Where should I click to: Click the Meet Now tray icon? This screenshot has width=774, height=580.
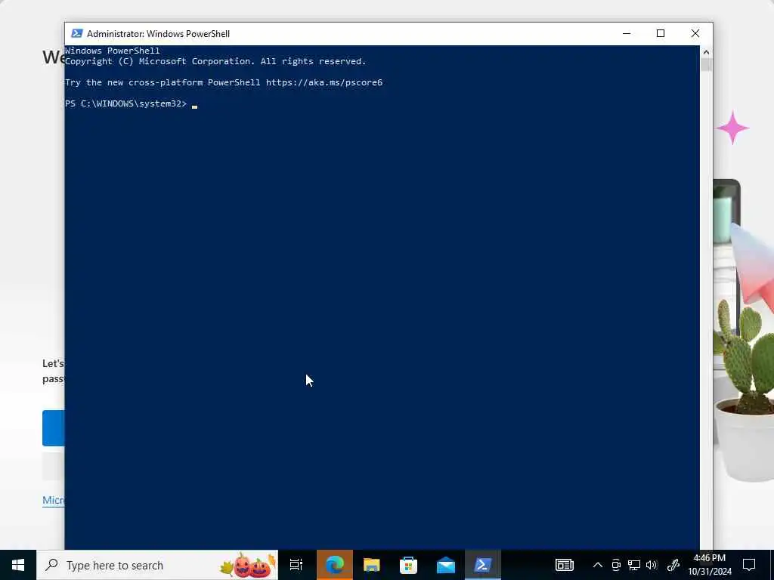[616, 565]
